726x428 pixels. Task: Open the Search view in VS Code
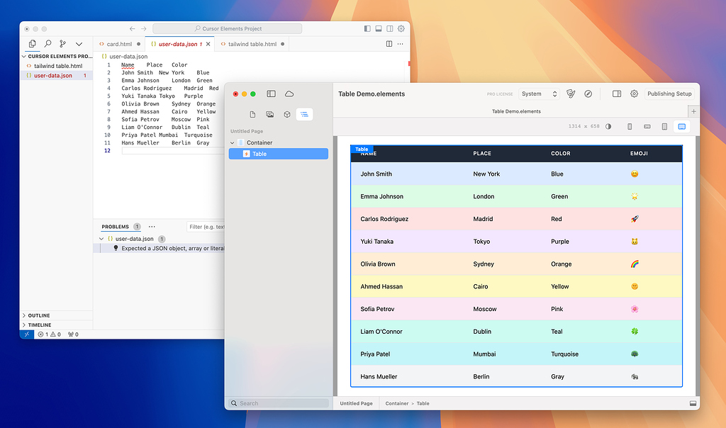[x=48, y=43]
